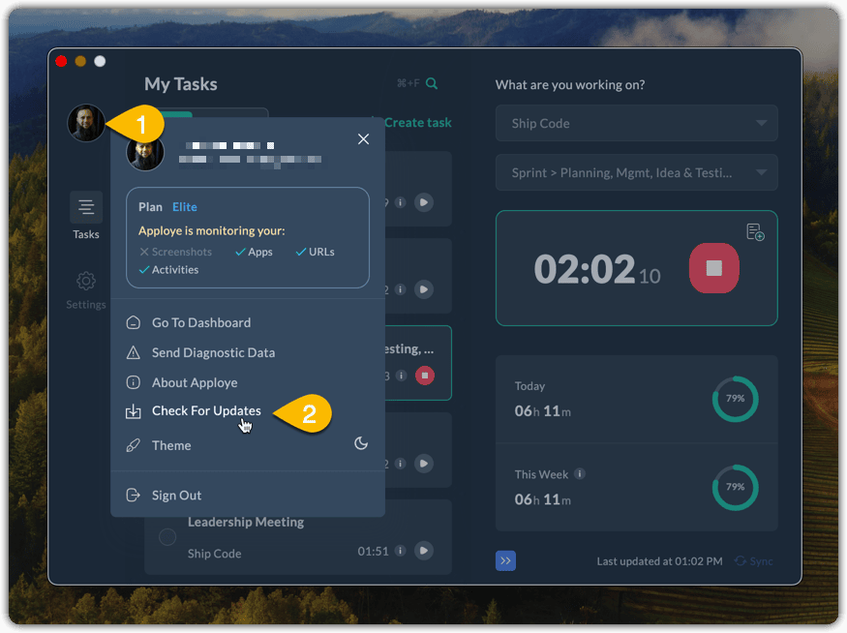Select Check For Updates menu item
Image resolution: width=847 pixels, height=633 pixels.
tap(206, 411)
